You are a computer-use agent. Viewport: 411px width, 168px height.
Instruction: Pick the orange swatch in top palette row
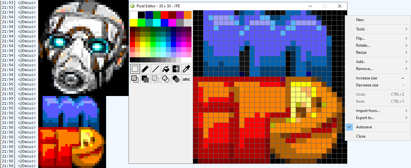(188, 15)
